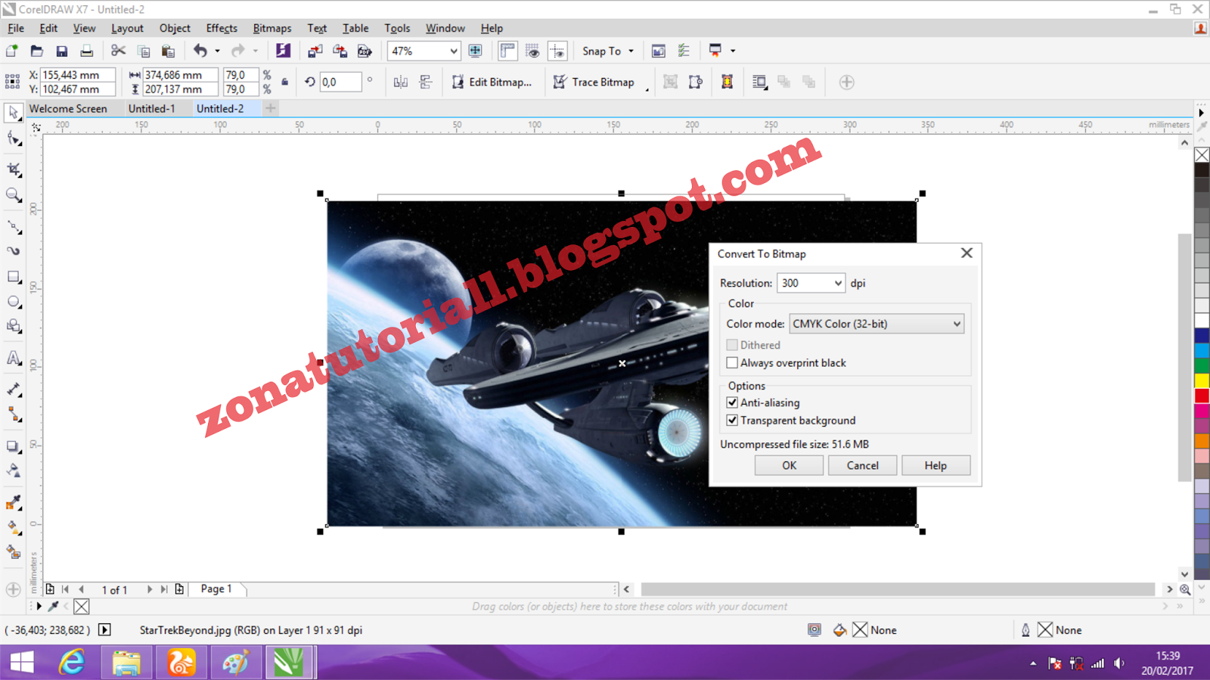The width and height of the screenshot is (1210, 680).
Task: Click the vertical scrollbar
Action: [x=1185, y=357]
